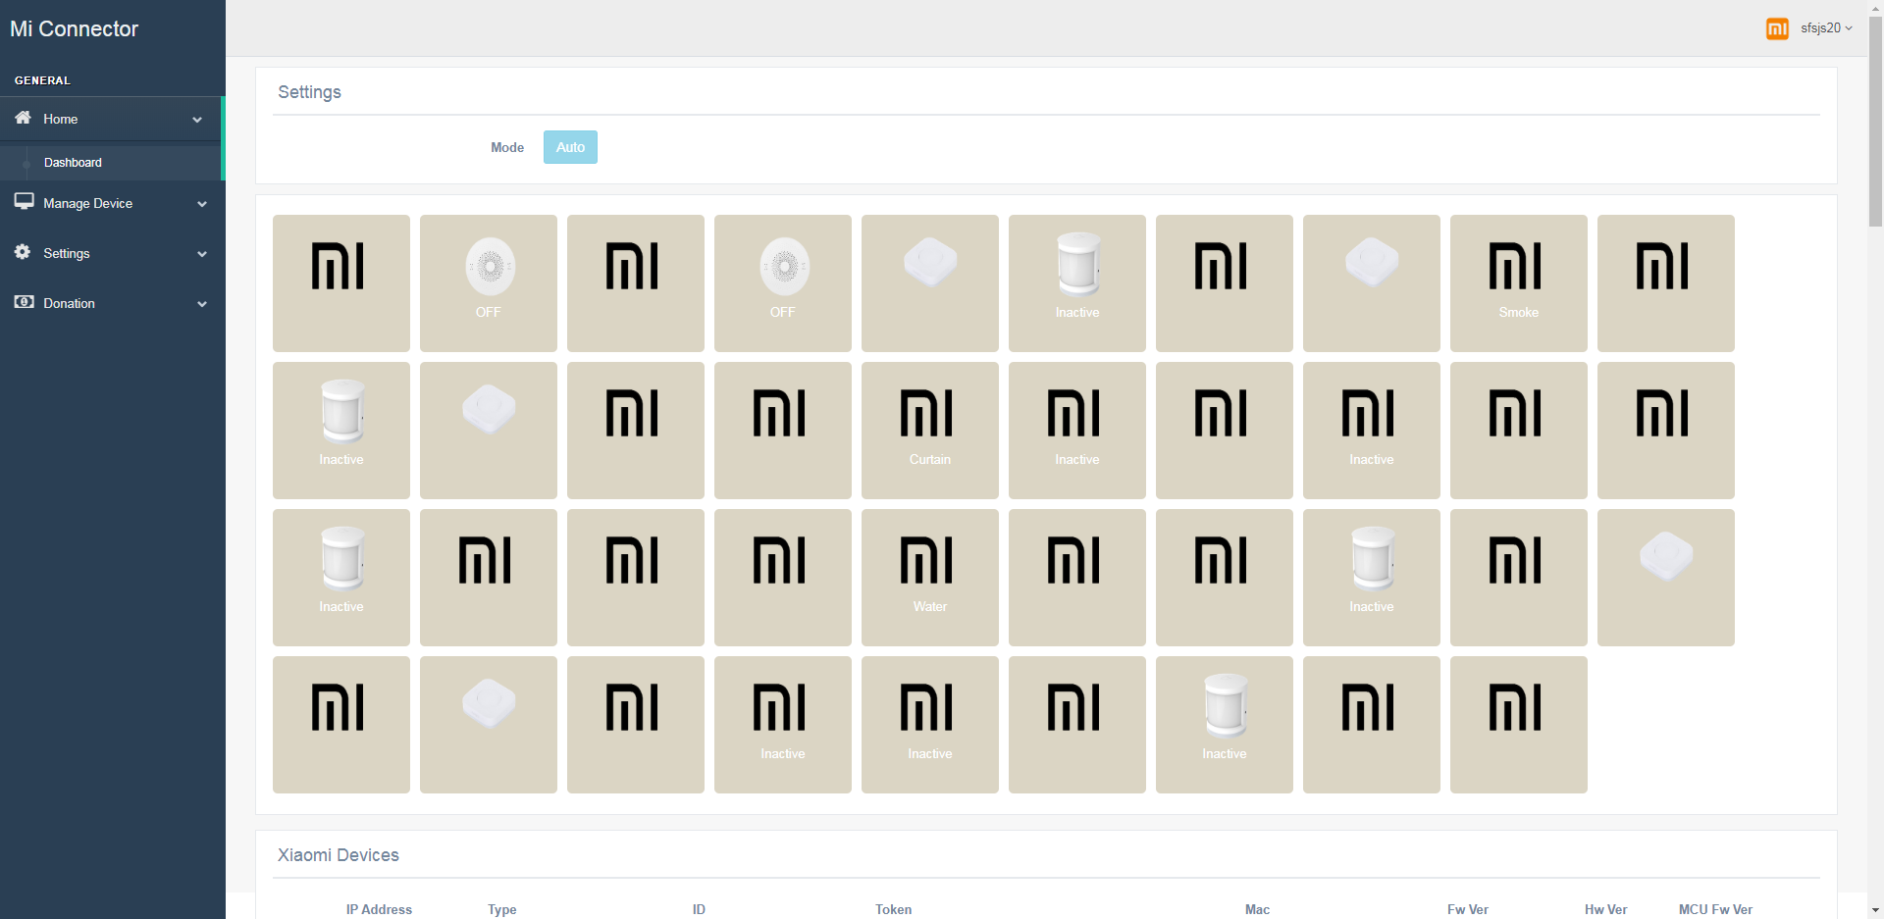Click the Settings panel heading
This screenshot has height=919, width=1884.
309,92
